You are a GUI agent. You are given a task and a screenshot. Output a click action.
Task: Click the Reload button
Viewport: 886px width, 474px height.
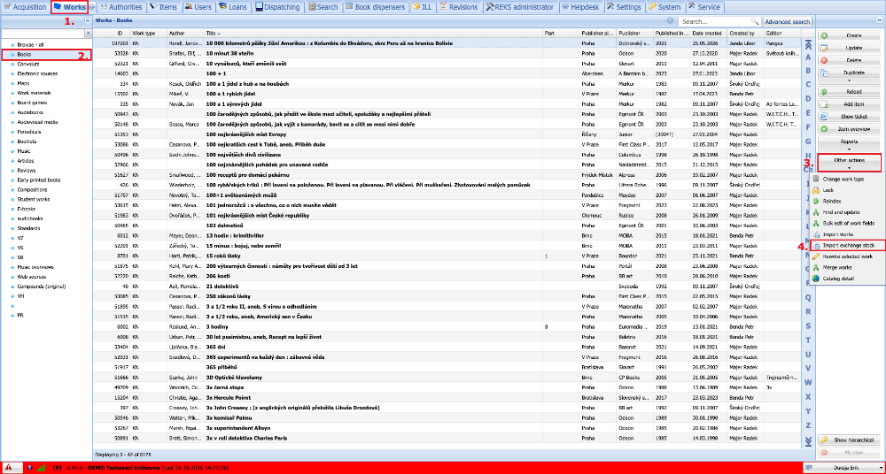point(850,92)
